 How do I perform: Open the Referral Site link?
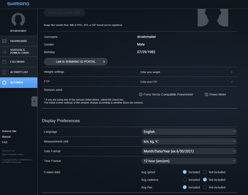[x=9, y=131]
